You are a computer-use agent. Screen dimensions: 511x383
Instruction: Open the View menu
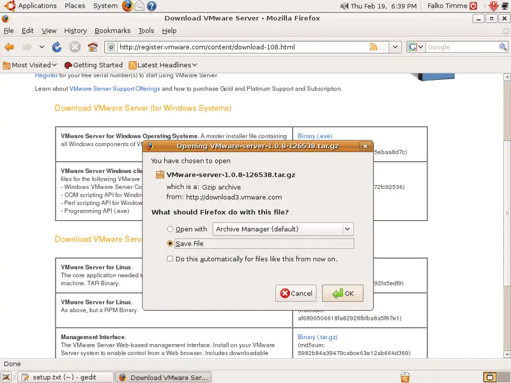[49, 31]
